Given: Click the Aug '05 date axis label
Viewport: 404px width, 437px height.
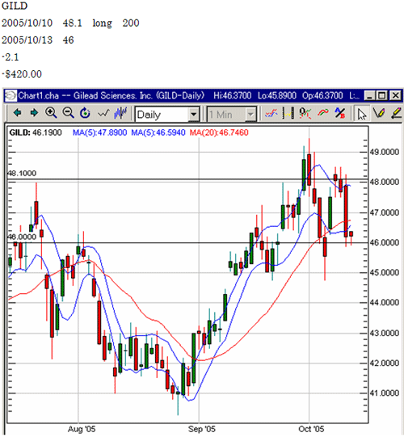Looking at the screenshot, I should point(82,429).
